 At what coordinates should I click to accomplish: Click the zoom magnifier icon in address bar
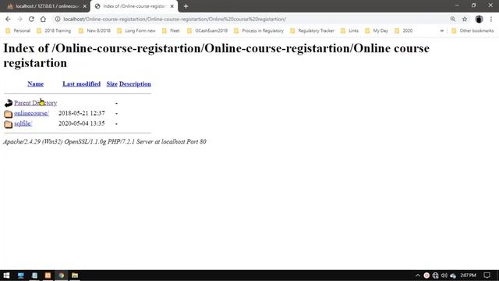point(452,19)
